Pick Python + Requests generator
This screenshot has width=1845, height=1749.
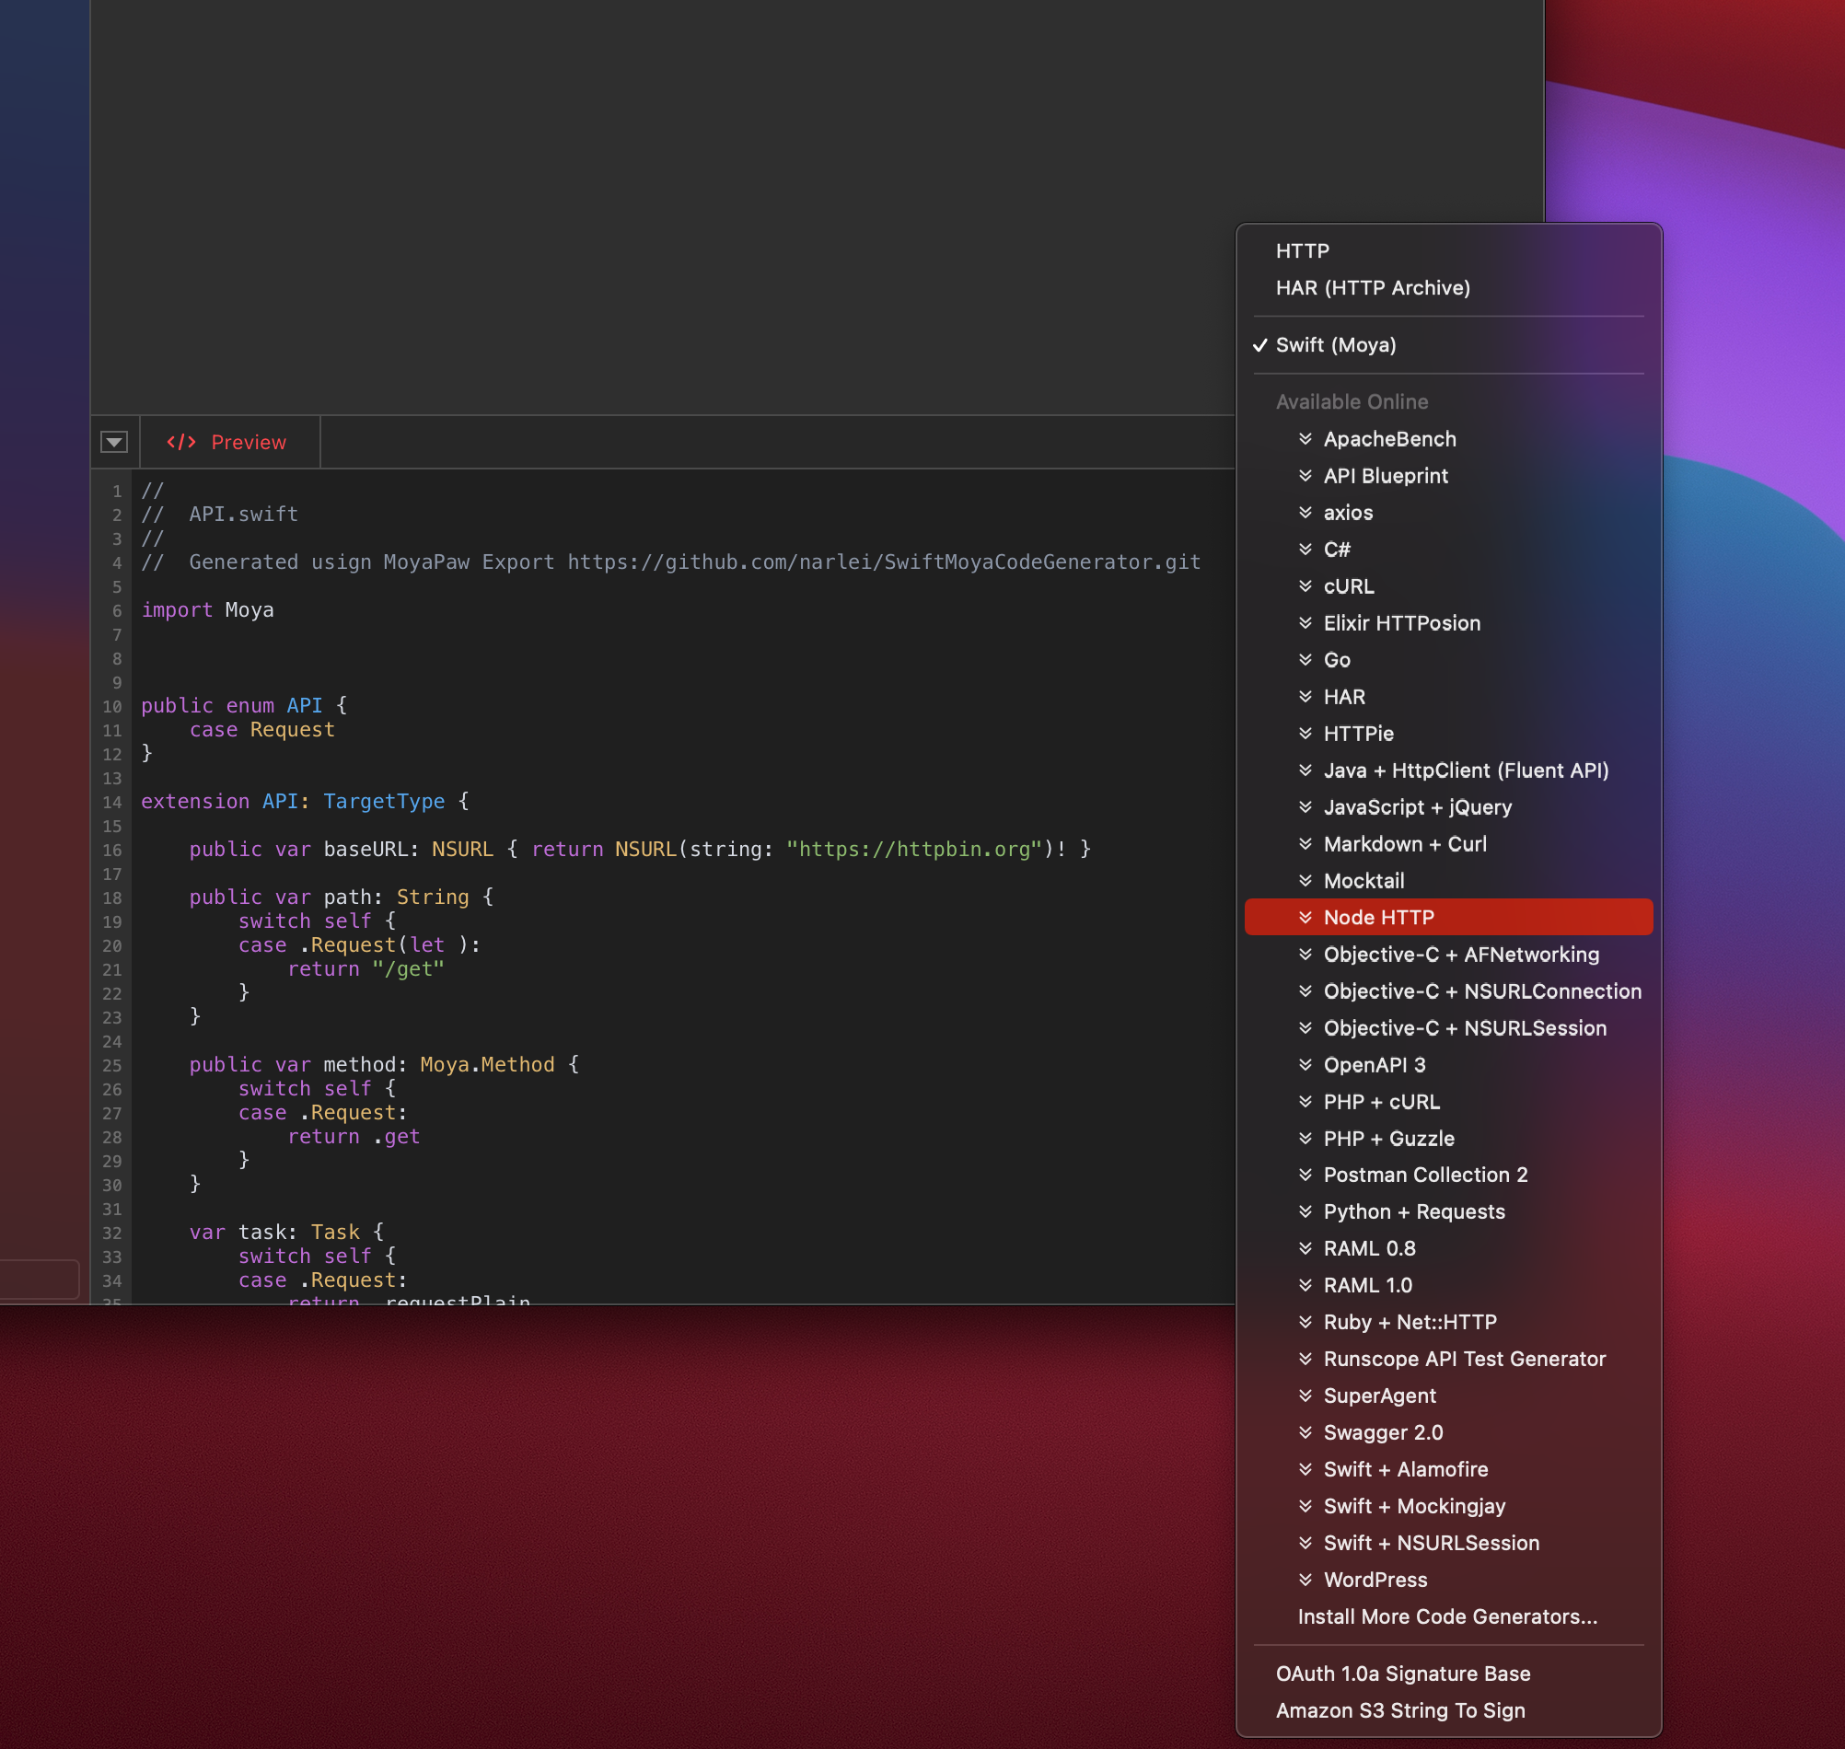pos(1413,1212)
